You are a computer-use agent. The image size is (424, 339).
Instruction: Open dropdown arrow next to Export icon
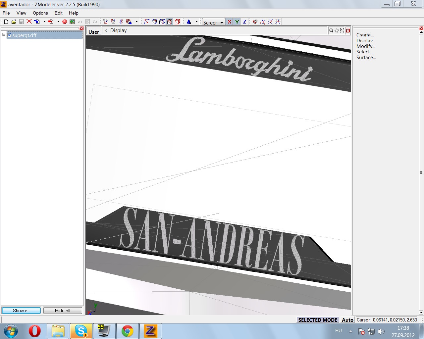click(x=58, y=22)
